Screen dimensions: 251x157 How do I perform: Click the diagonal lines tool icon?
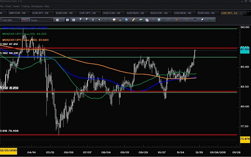click(153, 20)
